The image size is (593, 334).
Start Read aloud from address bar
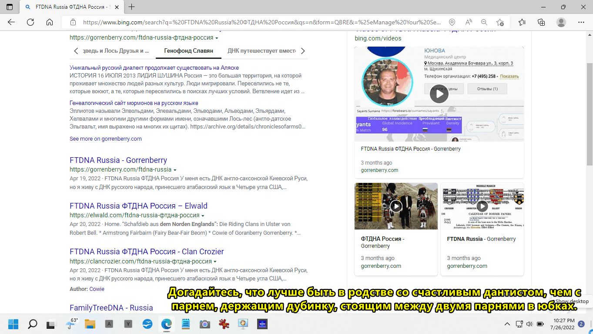coord(469,22)
